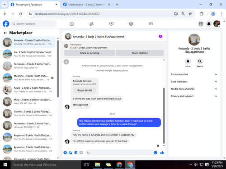226x169 pixels.
Task: Open the notifications bell in Facebook header
Action: click(x=209, y=24)
